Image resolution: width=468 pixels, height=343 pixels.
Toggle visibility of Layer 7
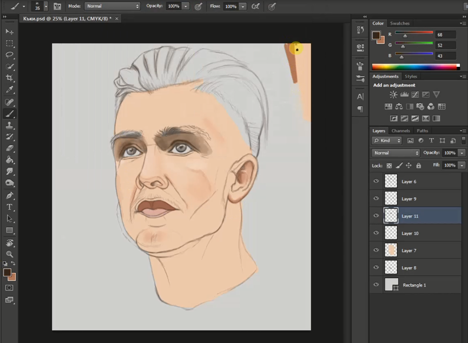point(376,250)
